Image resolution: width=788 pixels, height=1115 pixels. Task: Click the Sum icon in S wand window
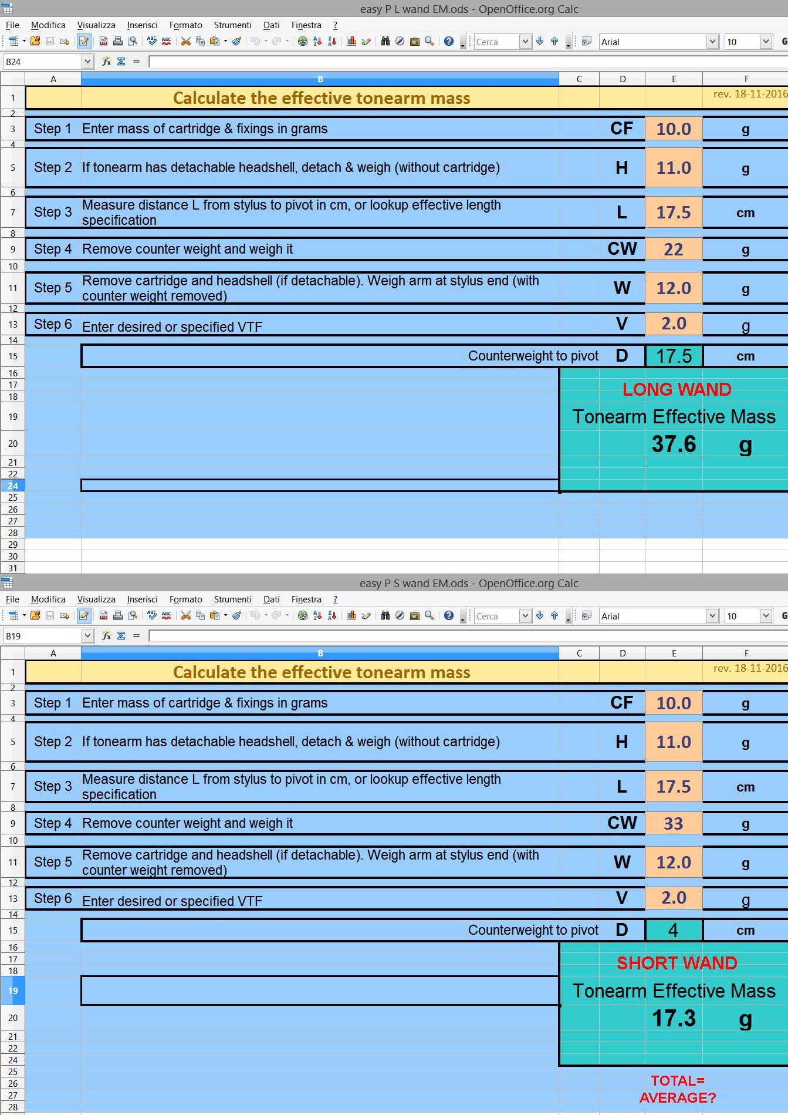[121, 635]
